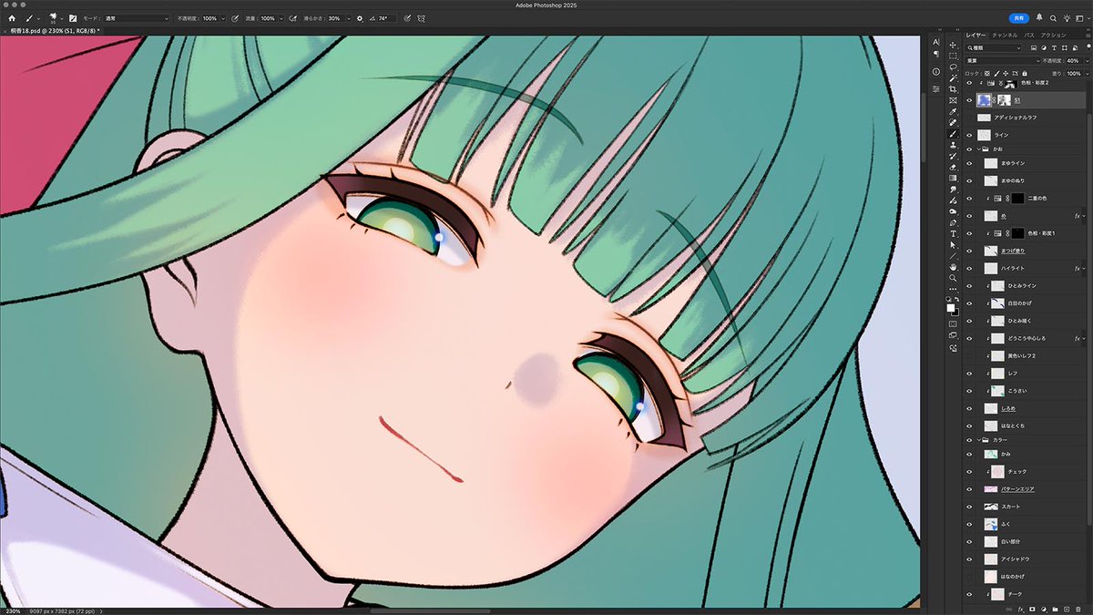
Task: Create a new layer with the new layer icon
Action: 1067,609
